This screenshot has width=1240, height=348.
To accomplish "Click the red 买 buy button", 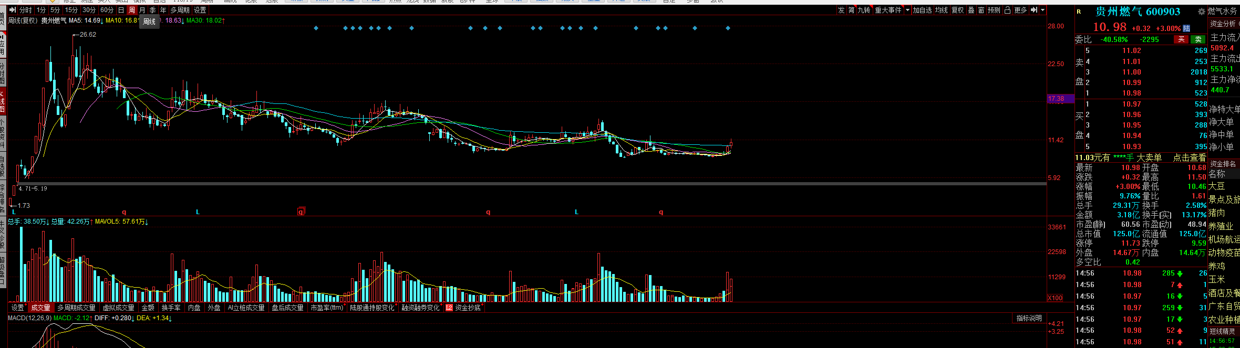I will pos(1181,39).
